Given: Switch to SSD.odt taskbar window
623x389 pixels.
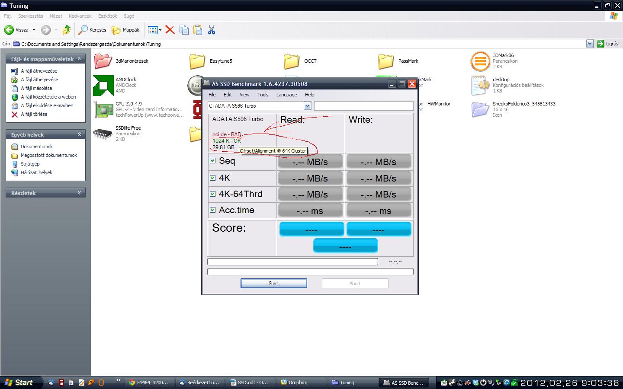Looking at the screenshot, I should [x=251, y=383].
